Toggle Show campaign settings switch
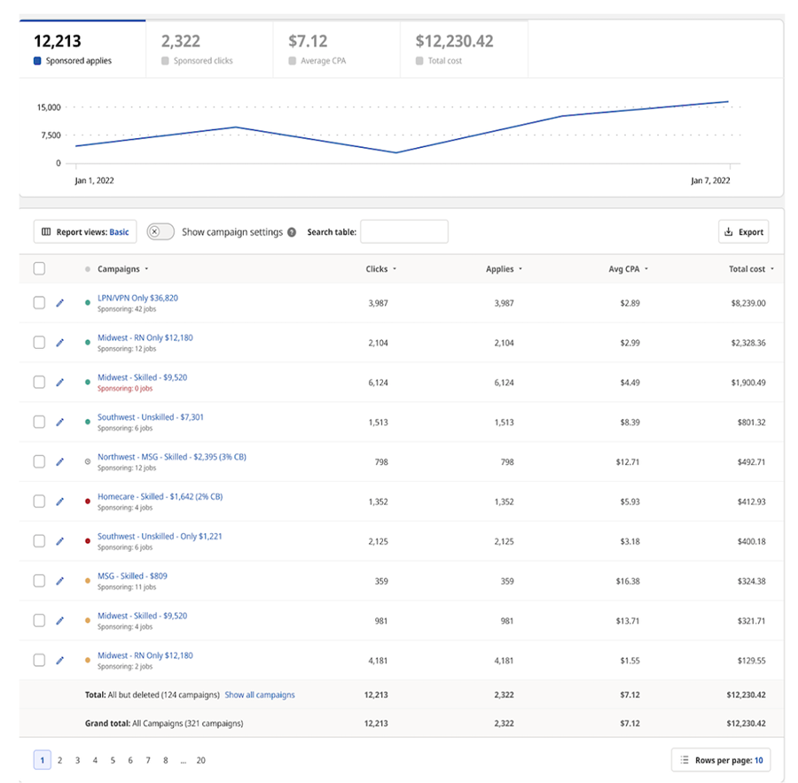Image resolution: width=798 pixels, height=783 pixels. [x=160, y=232]
